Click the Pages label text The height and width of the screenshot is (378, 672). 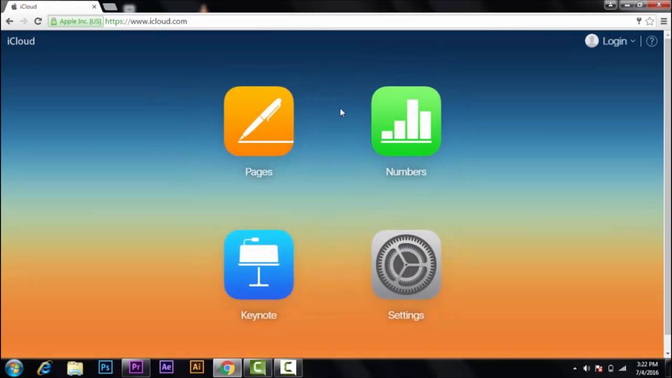point(259,172)
